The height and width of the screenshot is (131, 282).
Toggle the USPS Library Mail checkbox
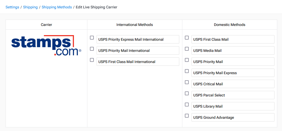[x=187, y=105]
